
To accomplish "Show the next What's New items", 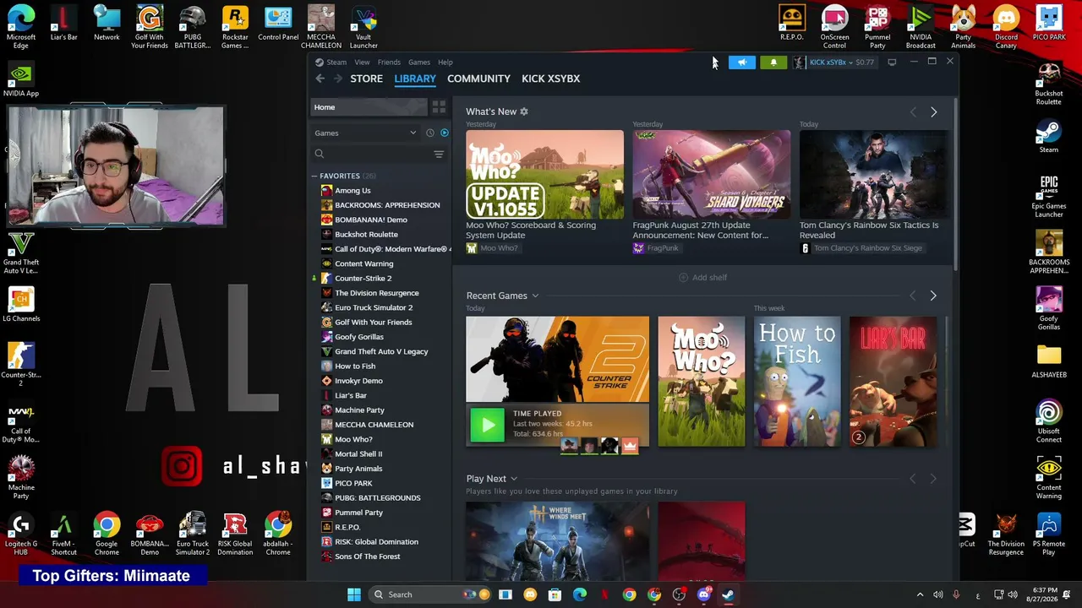I will coord(933,111).
